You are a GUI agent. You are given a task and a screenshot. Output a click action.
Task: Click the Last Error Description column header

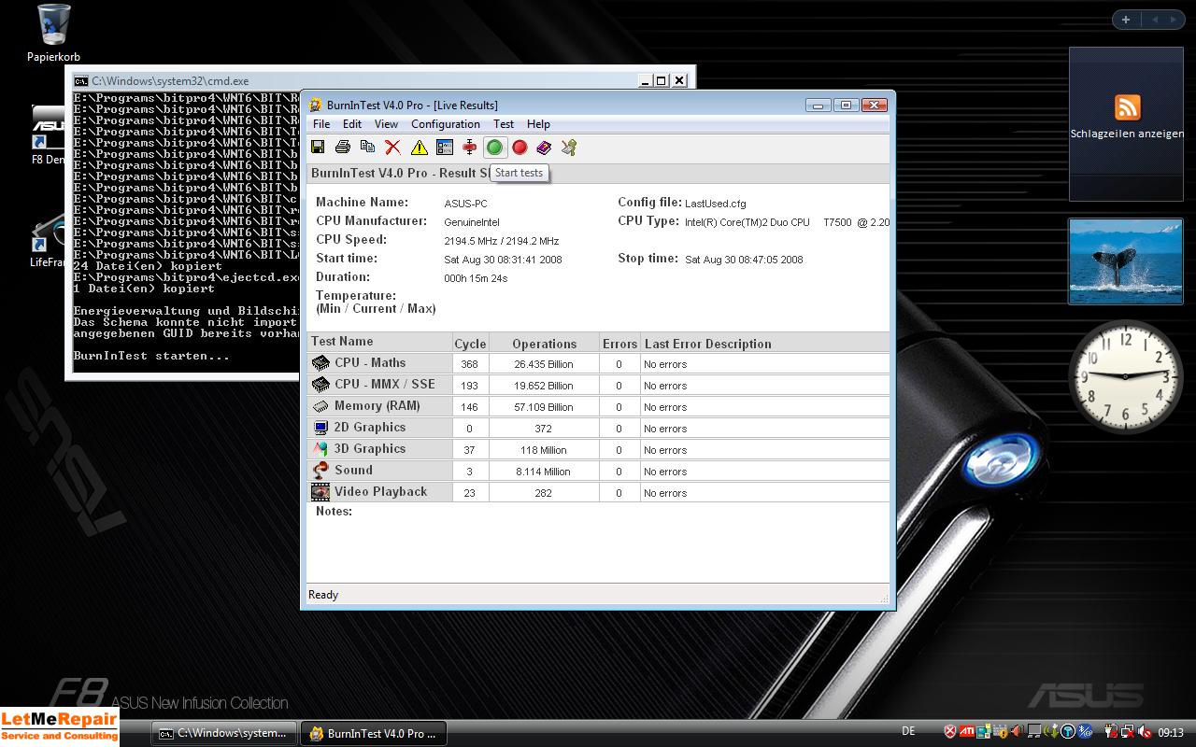click(764, 343)
